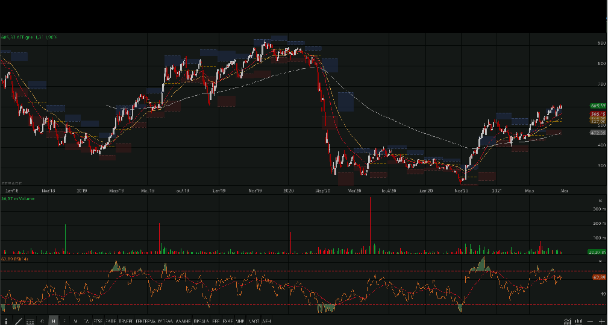Click the tallest red volume spike bar
The image size is (608, 325).
(370, 223)
